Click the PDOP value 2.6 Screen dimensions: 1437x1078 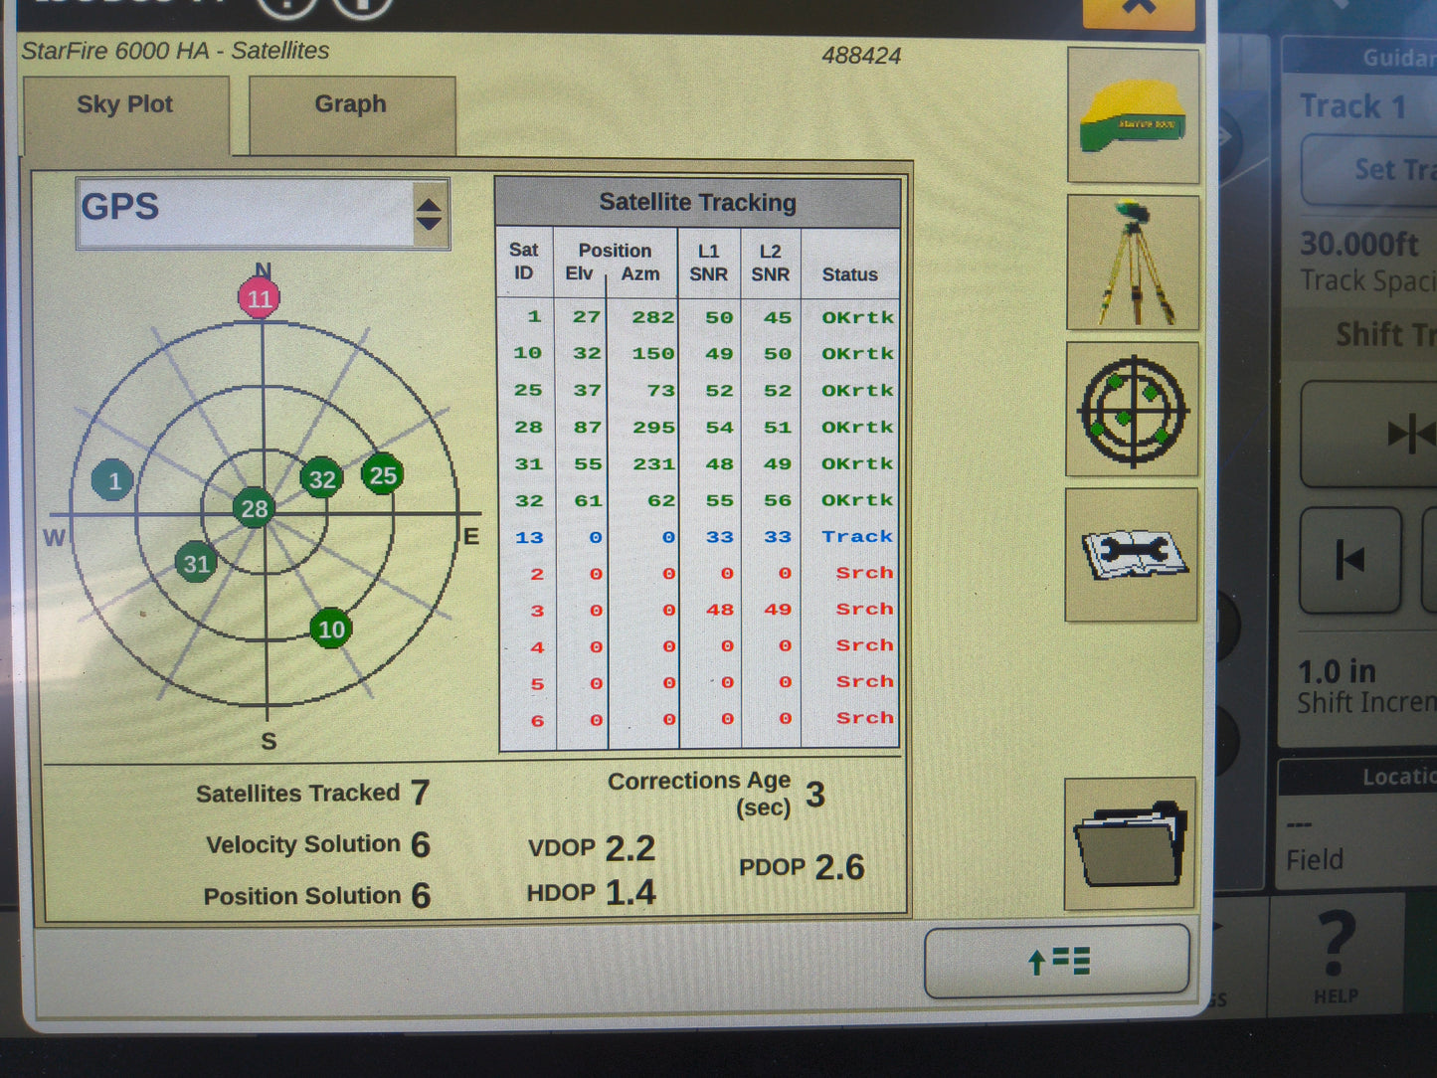pyautogui.click(x=839, y=867)
